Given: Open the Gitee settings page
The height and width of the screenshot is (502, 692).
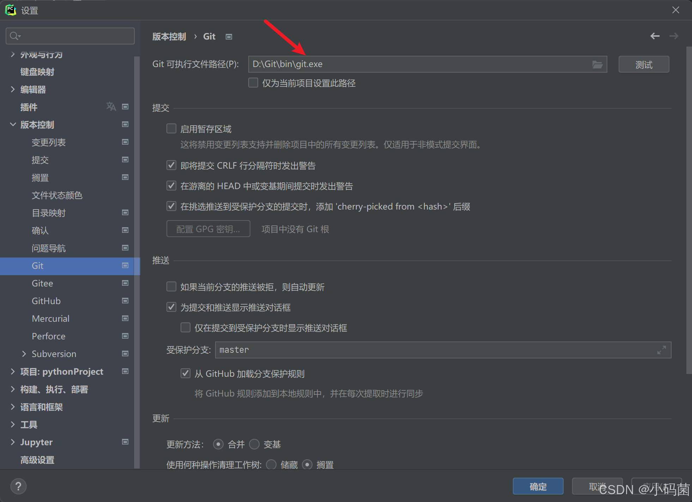Looking at the screenshot, I should pyautogui.click(x=42, y=283).
